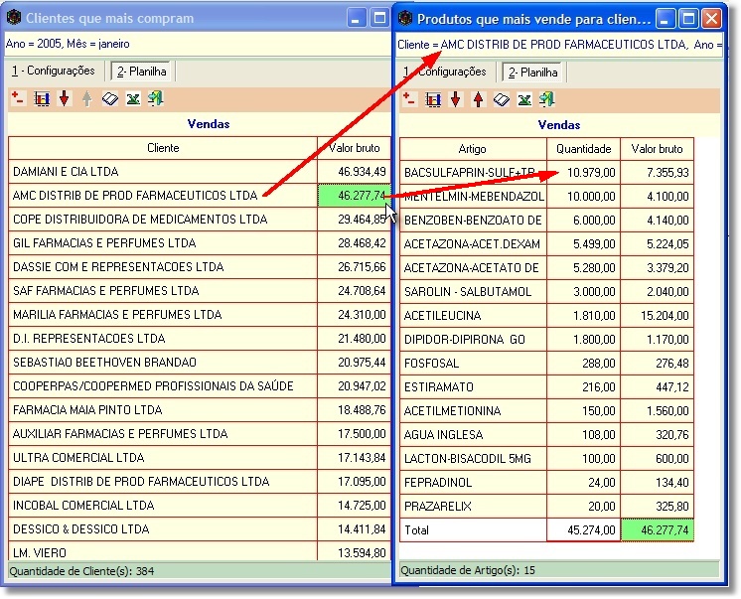Select SAF FARMACIAS E PERFUMES LTDA row
Image resolution: width=741 pixels, height=599 pixels.
(x=163, y=291)
